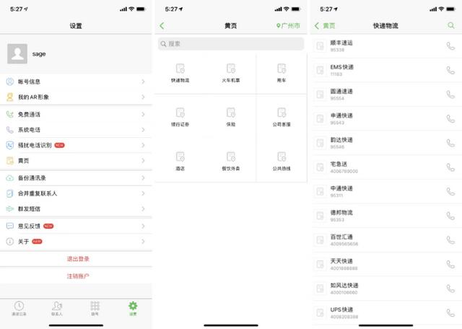This screenshot has width=462, height=329.
Task: Open the 百世汇通 entry
Action: 386,240
